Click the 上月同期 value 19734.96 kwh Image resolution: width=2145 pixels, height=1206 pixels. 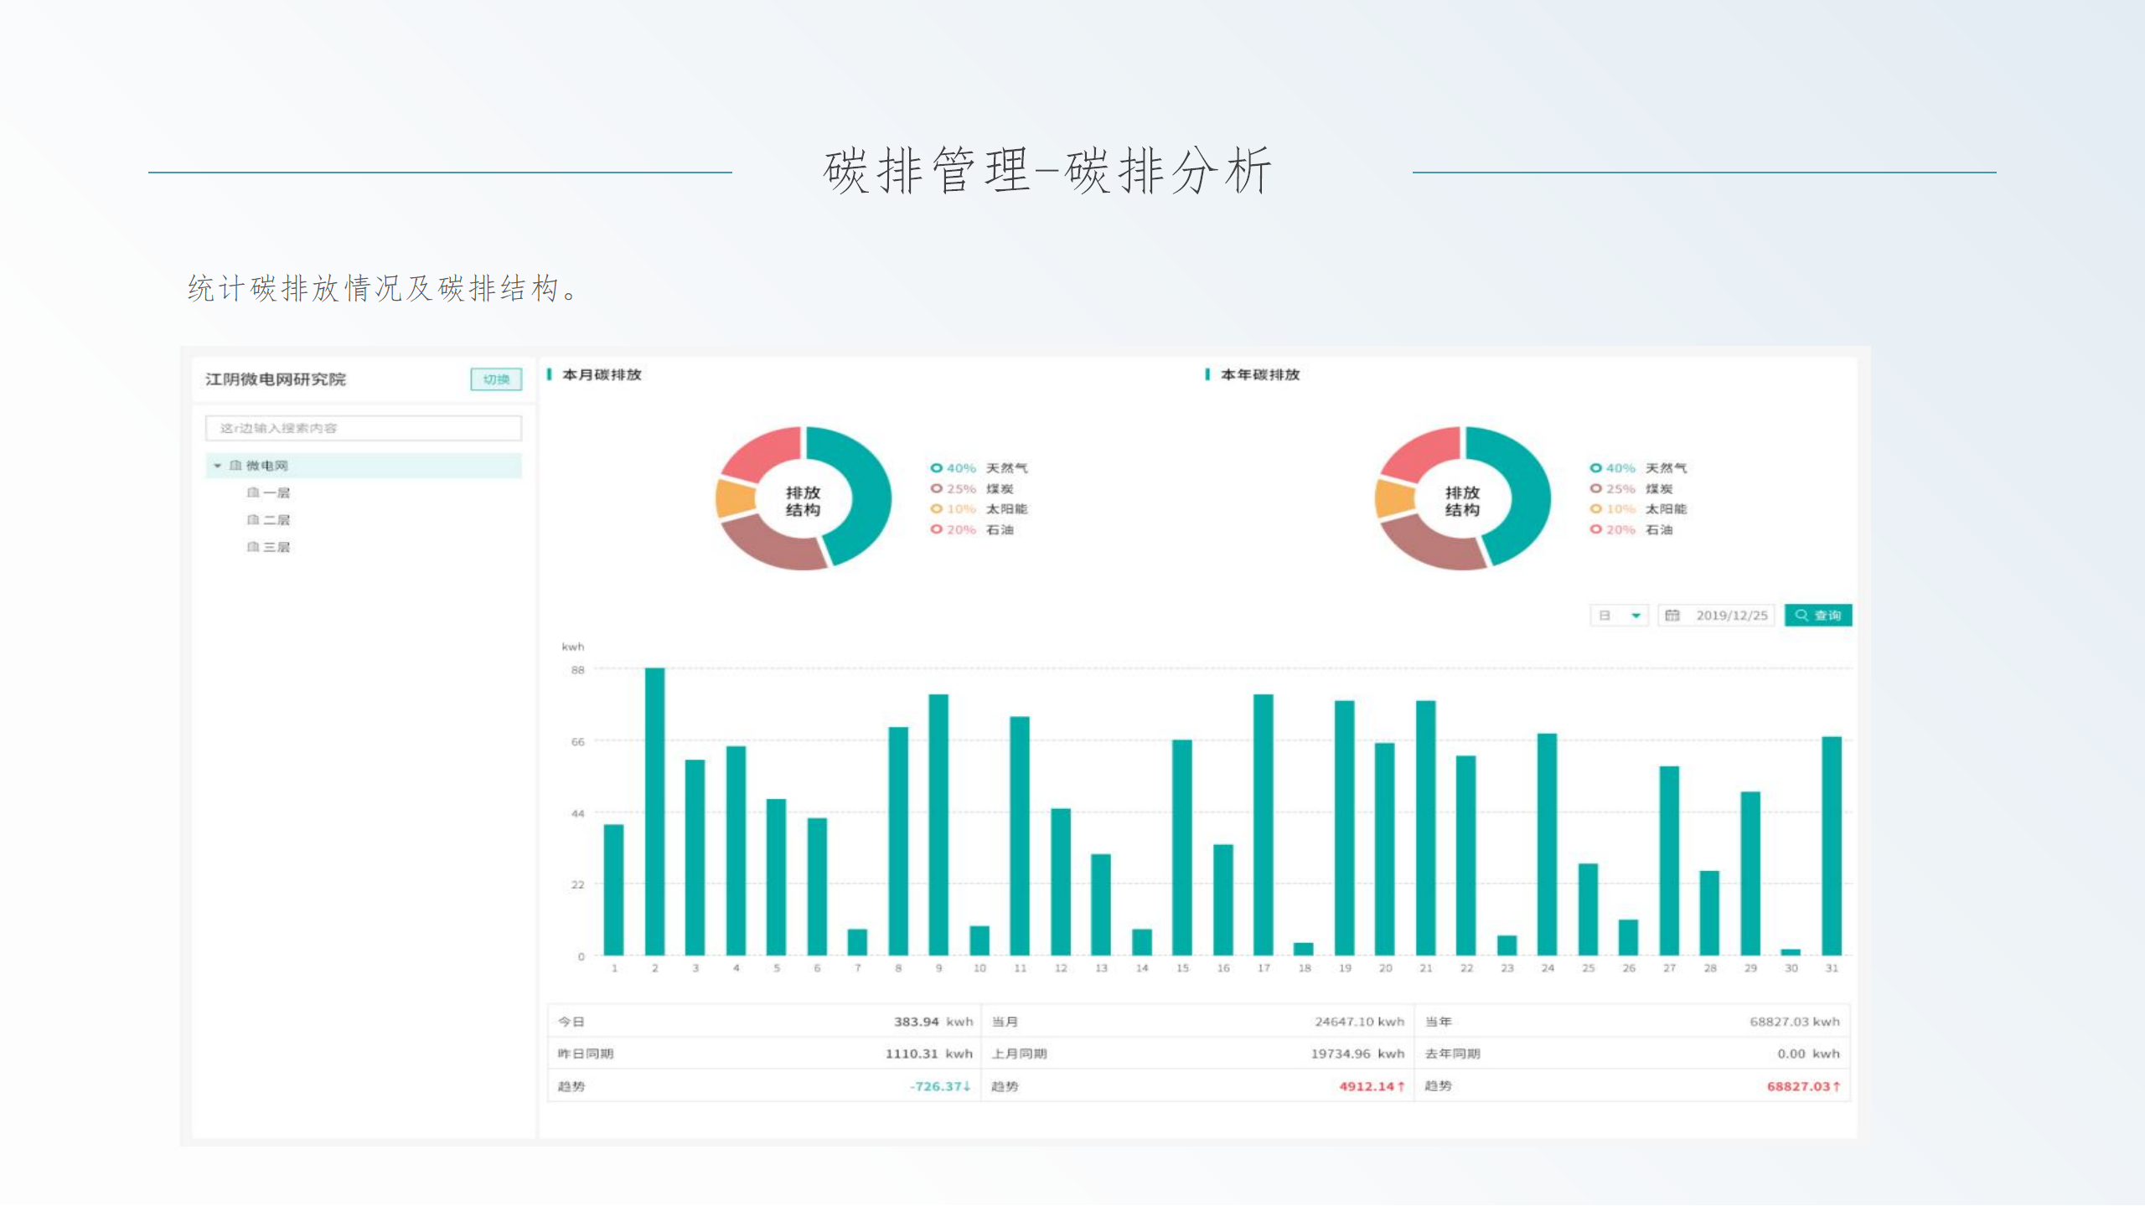(1357, 1054)
